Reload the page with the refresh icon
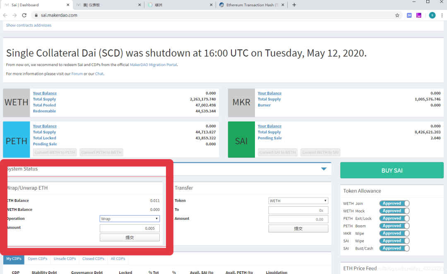The height and width of the screenshot is (274, 447). pos(24,15)
